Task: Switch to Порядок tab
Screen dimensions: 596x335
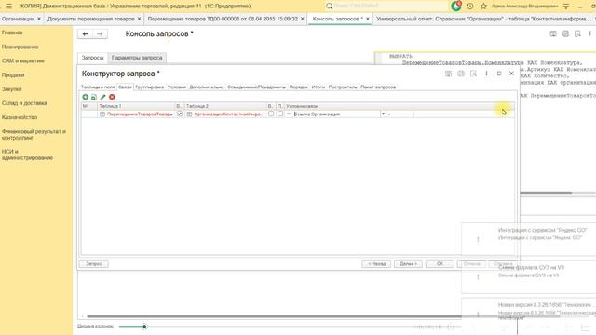Action: pos(299,87)
